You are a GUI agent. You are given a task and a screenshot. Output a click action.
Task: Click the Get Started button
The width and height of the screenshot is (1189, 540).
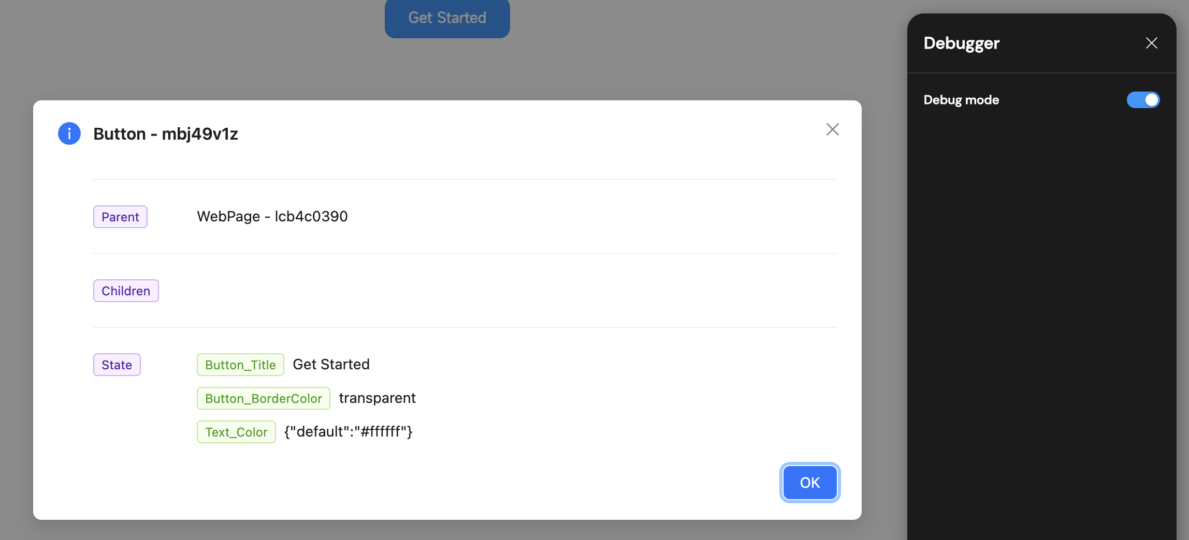point(447,18)
